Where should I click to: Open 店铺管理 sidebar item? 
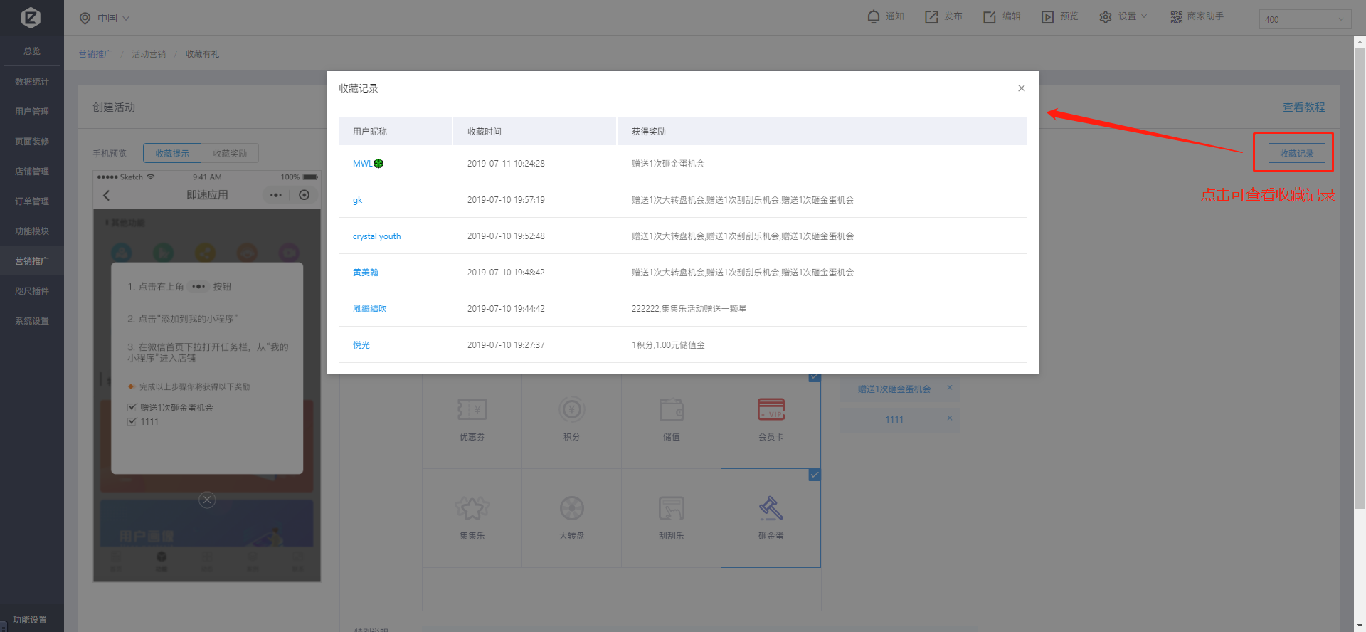click(x=32, y=172)
